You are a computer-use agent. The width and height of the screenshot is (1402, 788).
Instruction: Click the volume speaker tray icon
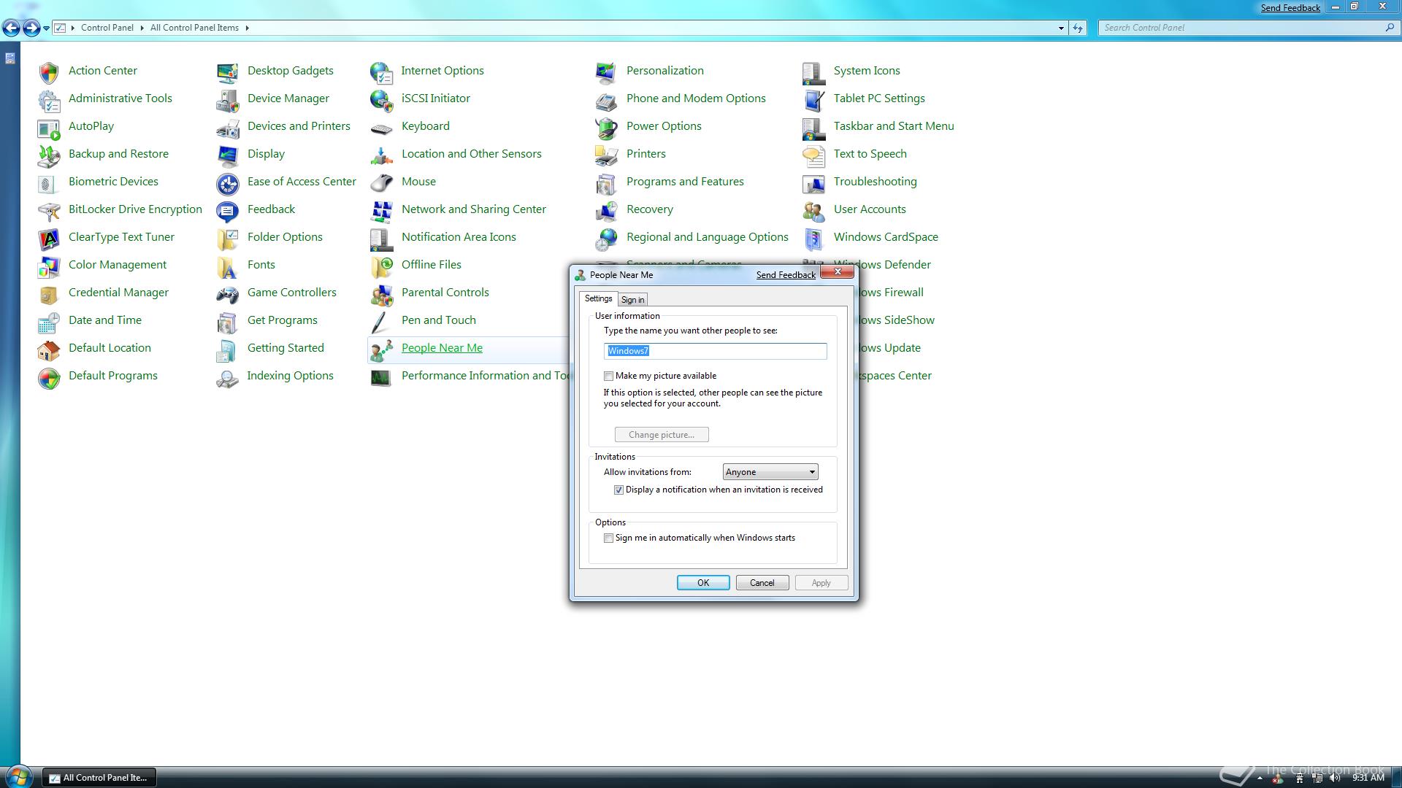pyautogui.click(x=1335, y=778)
